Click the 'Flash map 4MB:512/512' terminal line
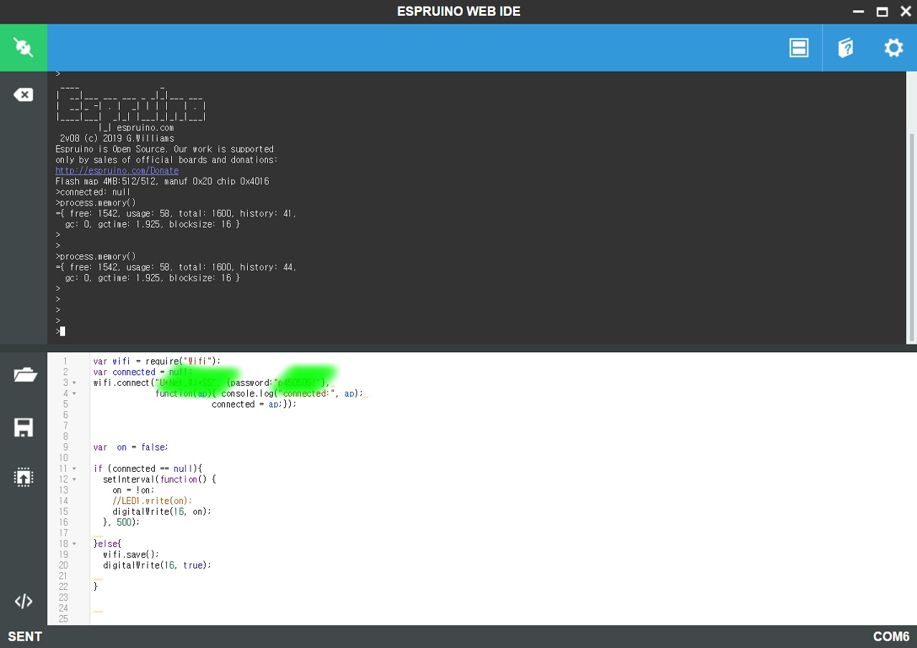The image size is (917, 648). (x=162, y=181)
